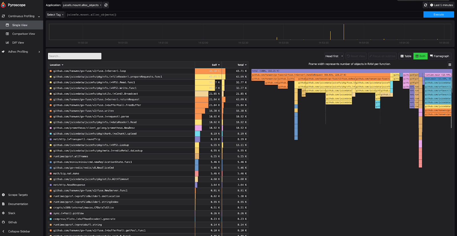Expand the Adhoc Profiling submenu
This screenshot has width=457, height=236.
(x=39, y=52)
